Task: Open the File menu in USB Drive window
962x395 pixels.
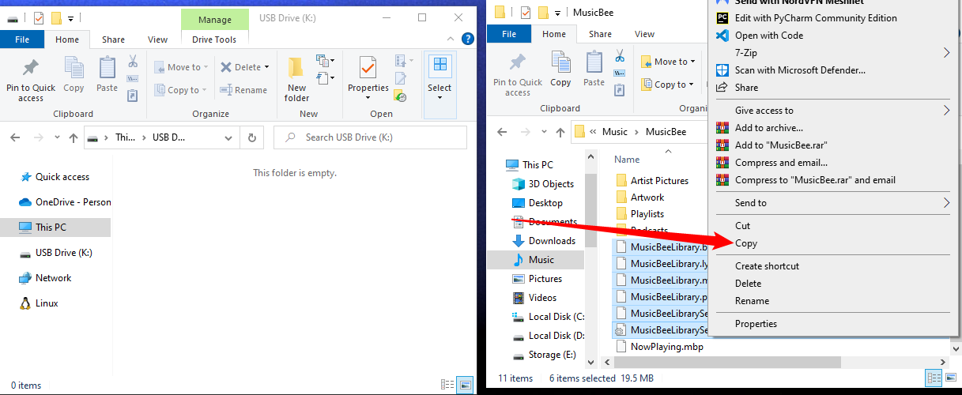Action: (x=22, y=39)
